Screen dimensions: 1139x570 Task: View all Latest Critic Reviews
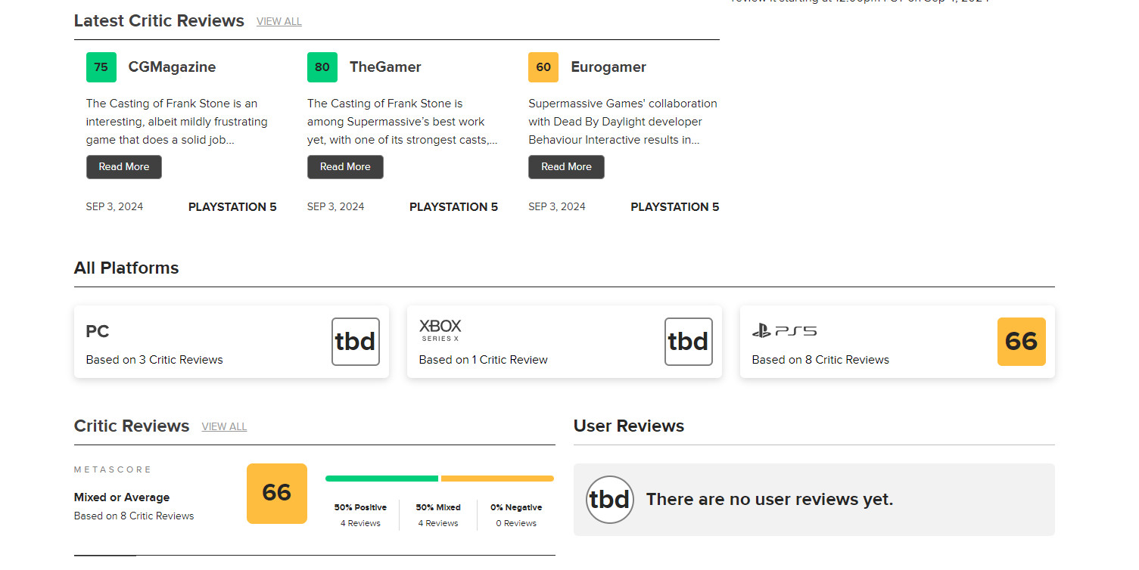(279, 22)
